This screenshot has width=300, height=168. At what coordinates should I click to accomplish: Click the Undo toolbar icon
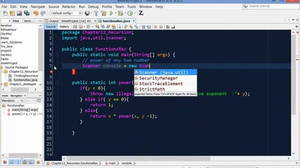36,13
